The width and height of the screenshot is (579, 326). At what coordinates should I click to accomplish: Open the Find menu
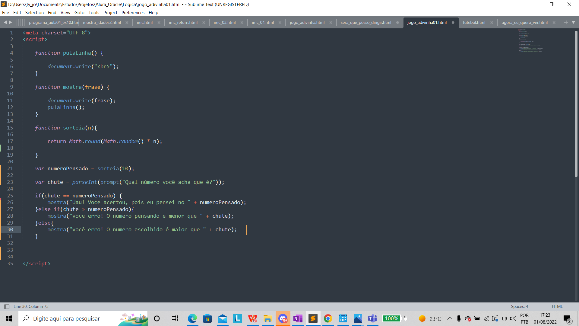pyautogui.click(x=52, y=13)
